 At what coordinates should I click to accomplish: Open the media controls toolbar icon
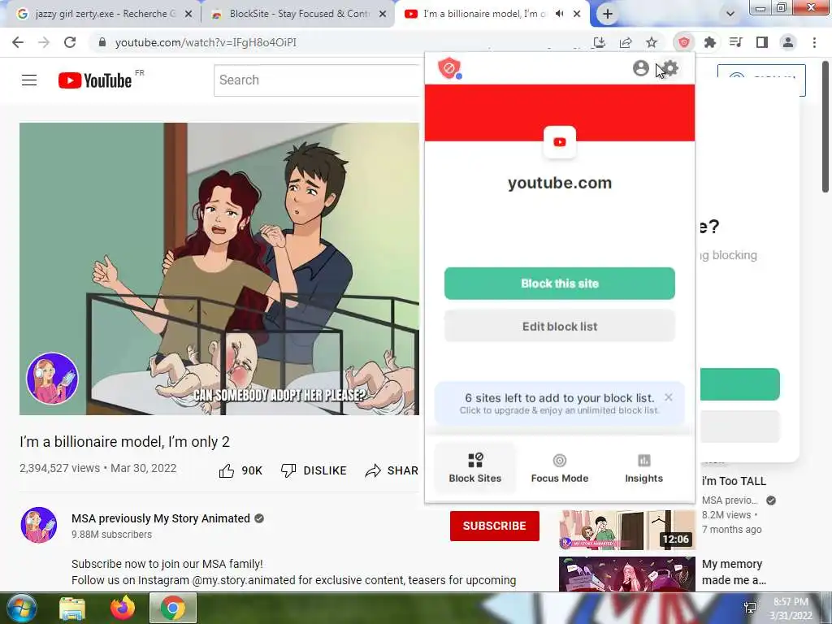click(736, 42)
